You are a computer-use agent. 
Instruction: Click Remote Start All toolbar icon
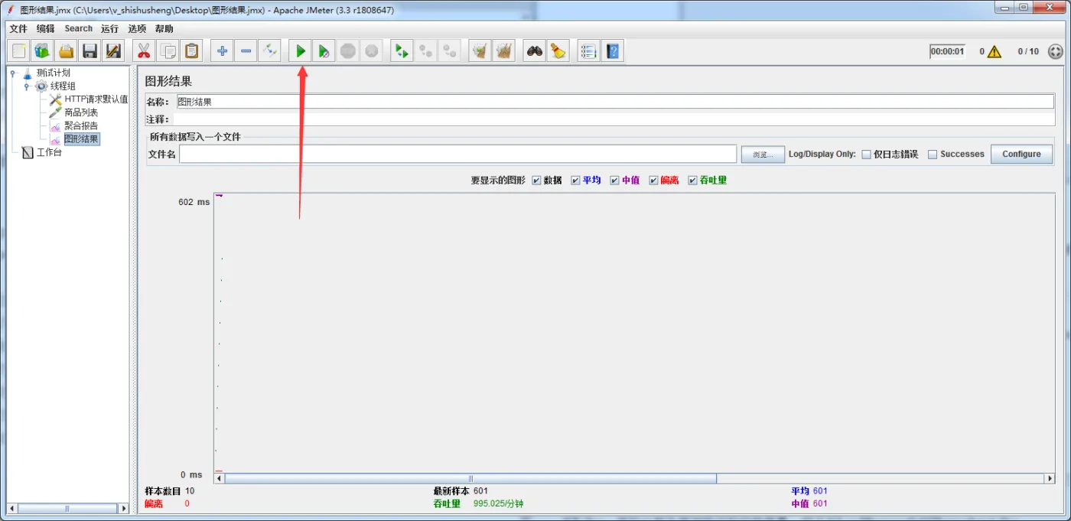(x=402, y=51)
